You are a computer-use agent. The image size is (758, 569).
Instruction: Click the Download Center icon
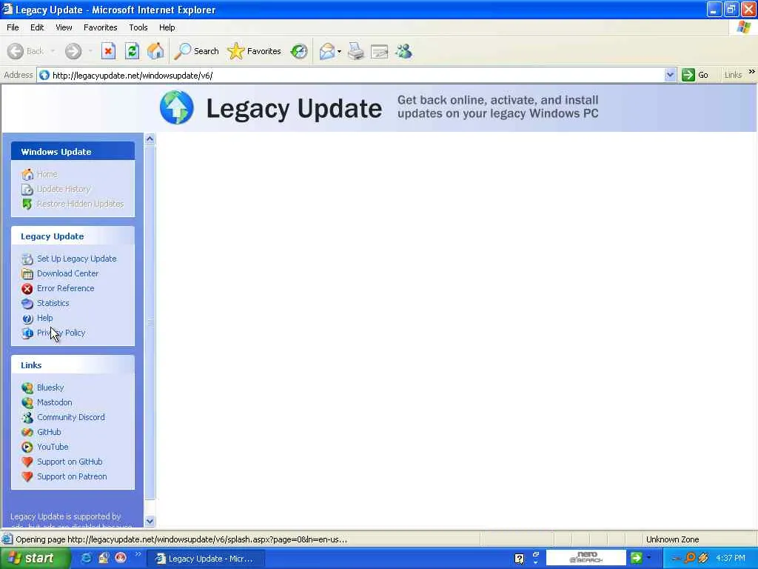[27, 274]
